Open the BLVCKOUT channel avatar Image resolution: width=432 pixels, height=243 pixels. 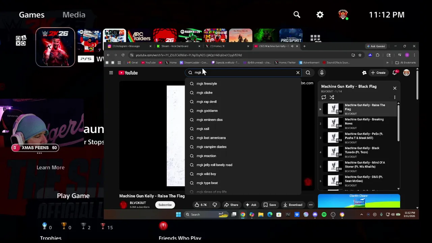124,205
